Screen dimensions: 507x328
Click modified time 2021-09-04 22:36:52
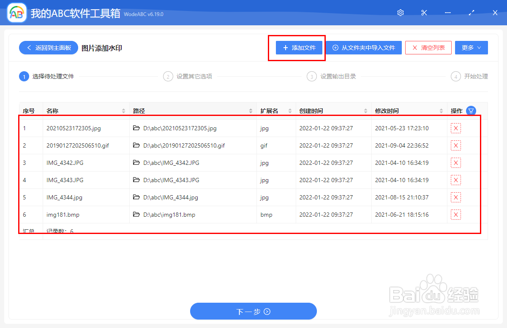click(402, 145)
